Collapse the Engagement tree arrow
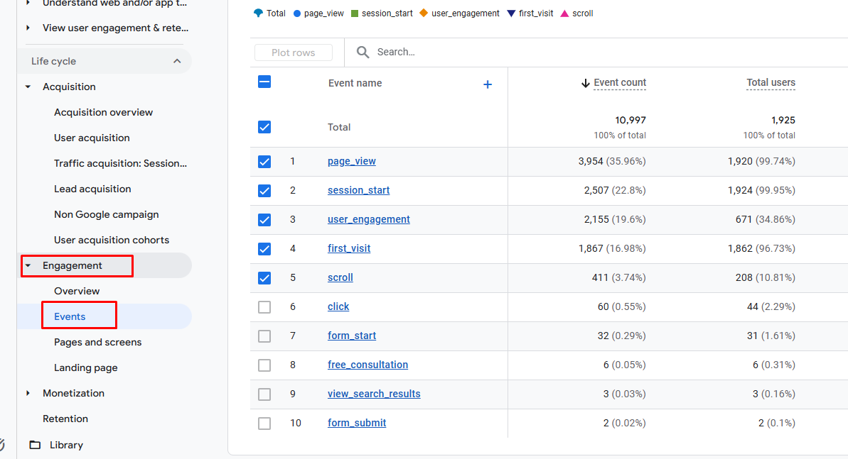 28,265
